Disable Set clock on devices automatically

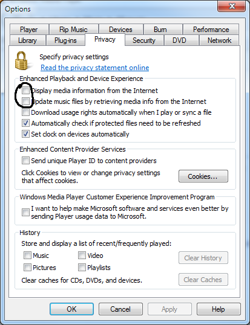[x=26, y=134]
